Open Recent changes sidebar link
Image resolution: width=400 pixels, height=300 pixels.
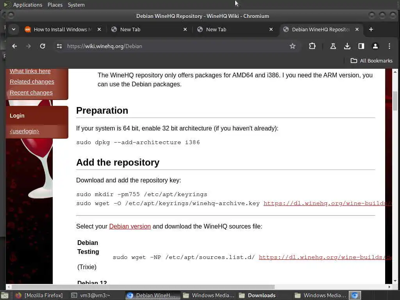click(x=31, y=93)
